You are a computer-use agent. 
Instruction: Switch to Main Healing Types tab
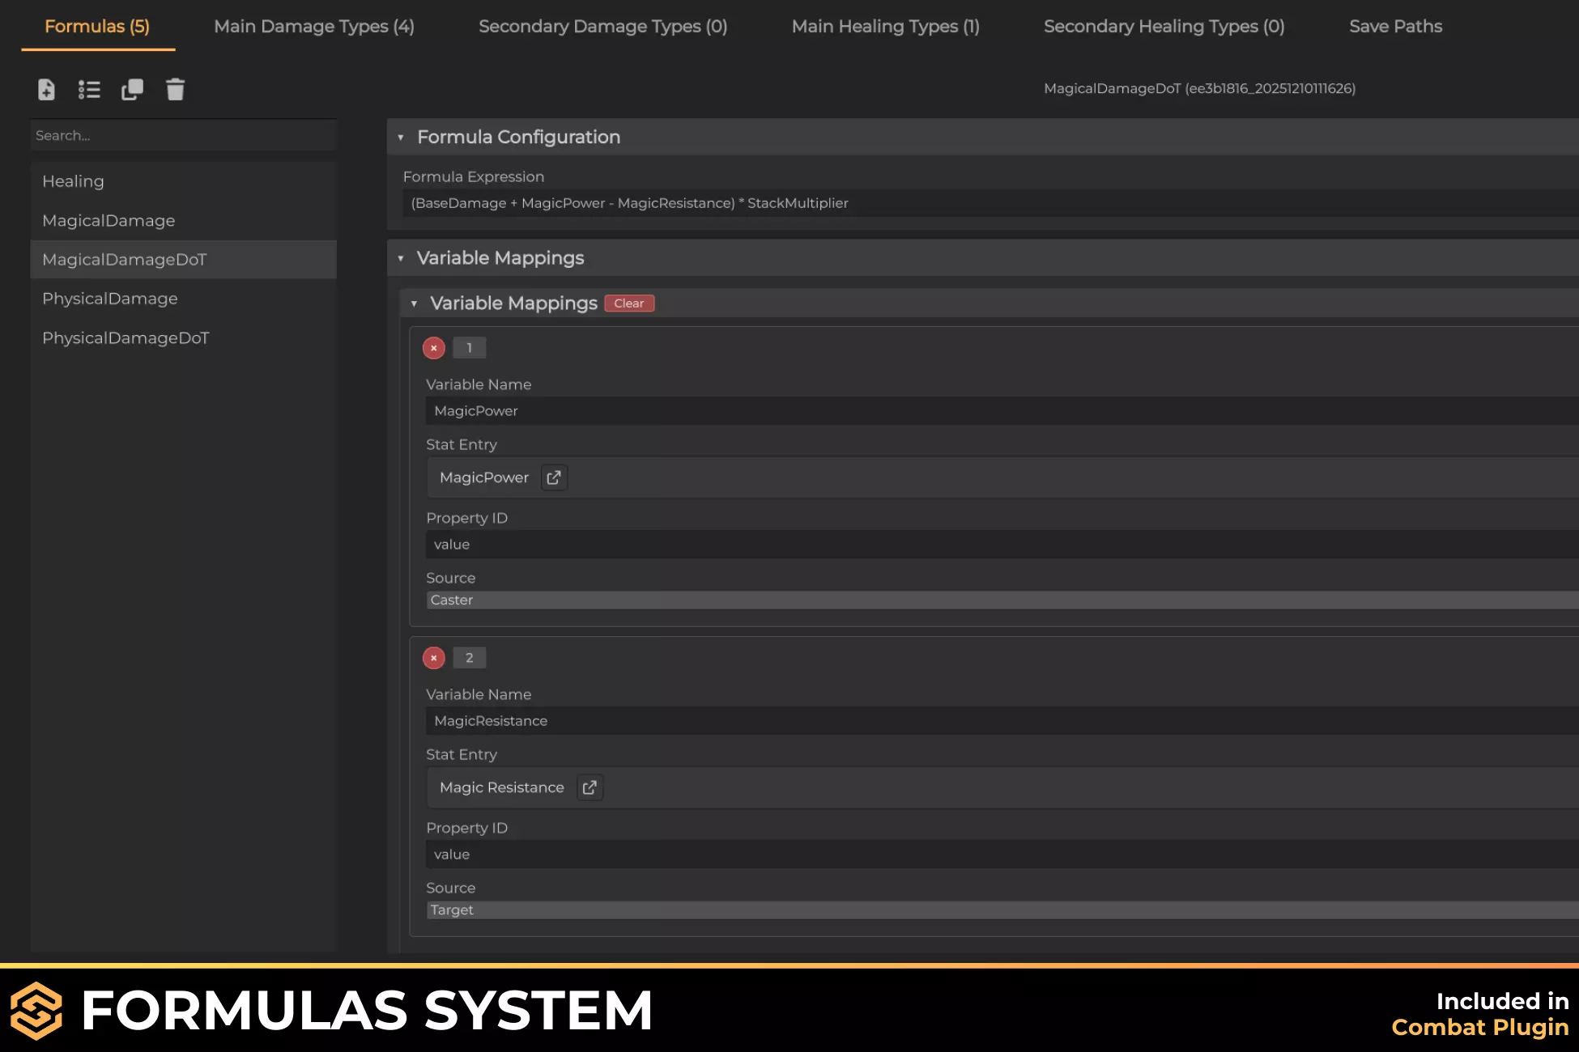click(885, 27)
